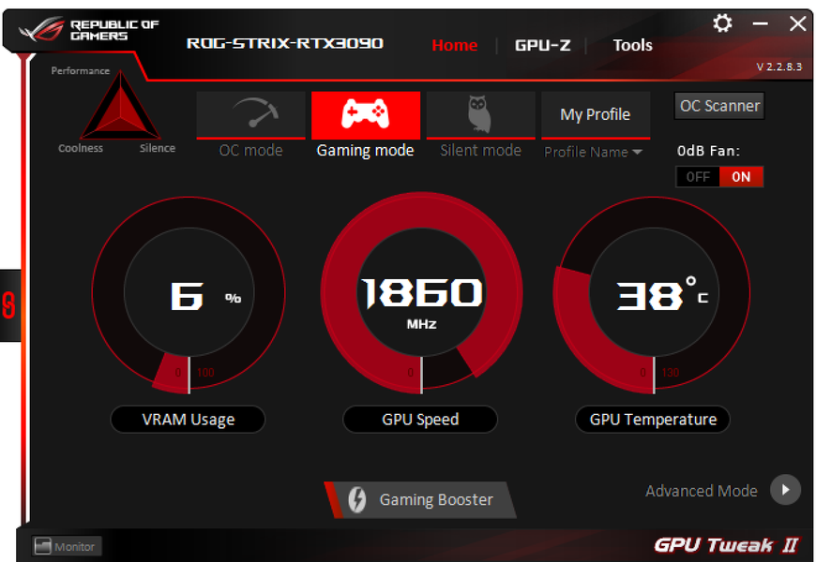The width and height of the screenshot is (816, 562).
Task: Activate the Gaming mode gamepad icon
Action: [366, 115]
